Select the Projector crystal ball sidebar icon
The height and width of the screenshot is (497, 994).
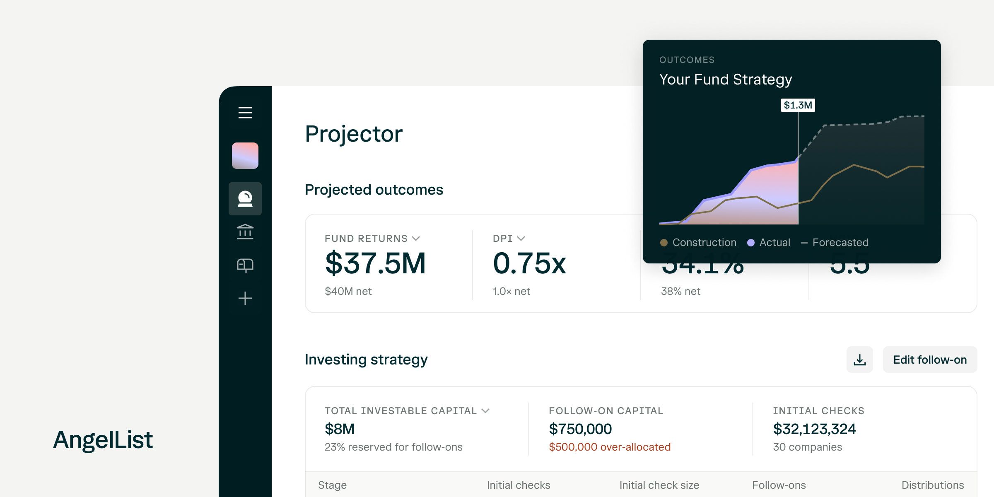(245, 199)
